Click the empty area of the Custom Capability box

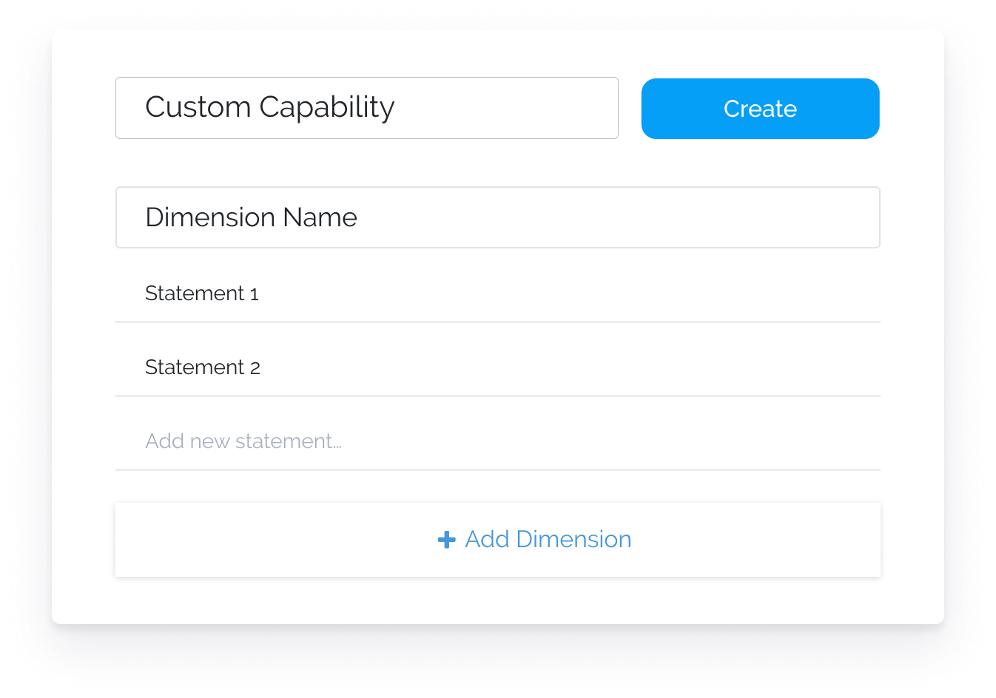click(507, 108)
